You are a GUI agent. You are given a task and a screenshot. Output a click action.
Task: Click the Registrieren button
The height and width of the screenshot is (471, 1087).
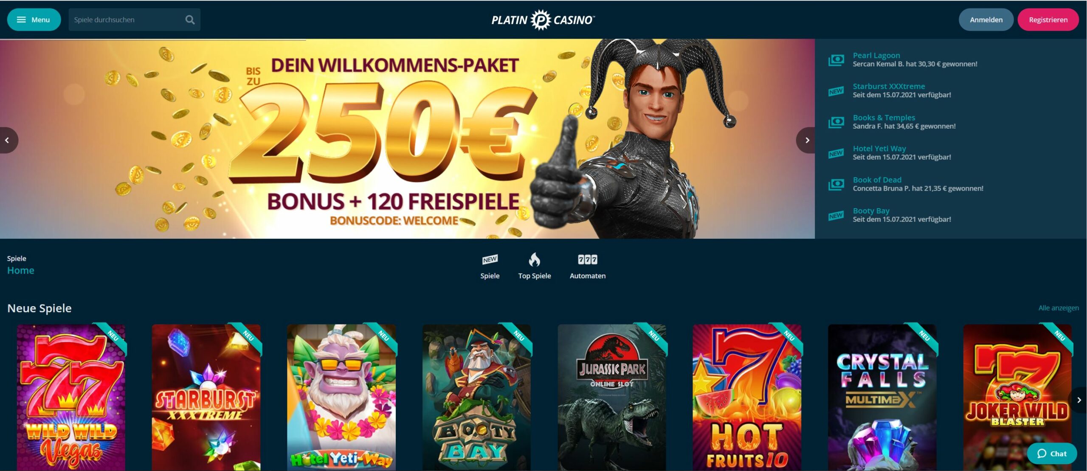coord(1048,20)
